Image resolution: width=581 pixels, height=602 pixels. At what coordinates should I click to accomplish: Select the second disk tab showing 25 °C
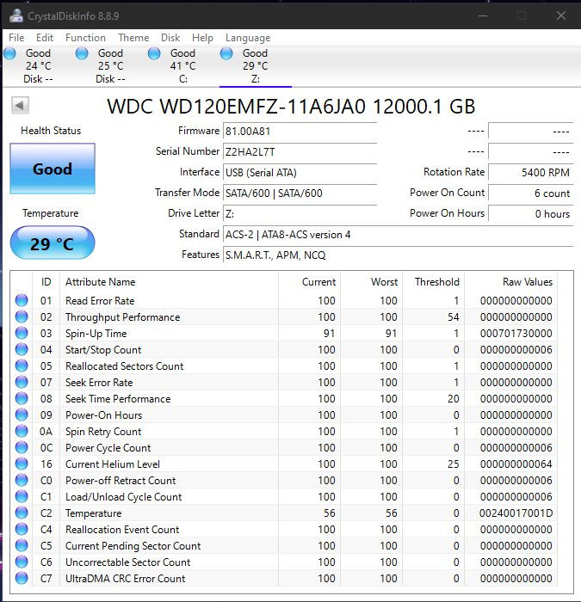click(x=109, y=66)
